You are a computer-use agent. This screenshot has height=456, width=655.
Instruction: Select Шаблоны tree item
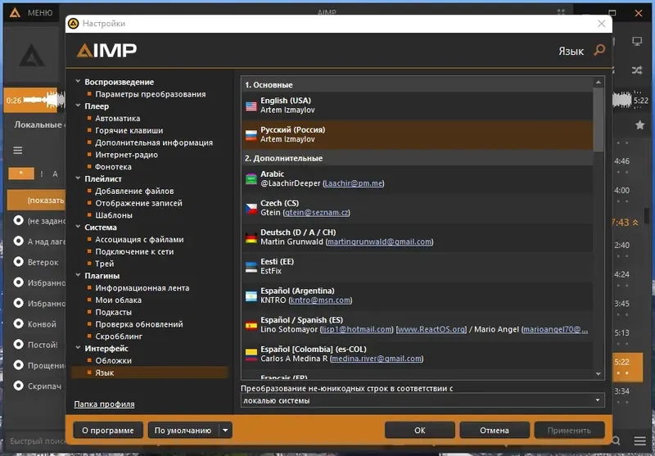pyautogui.click(x=114, y=215)
